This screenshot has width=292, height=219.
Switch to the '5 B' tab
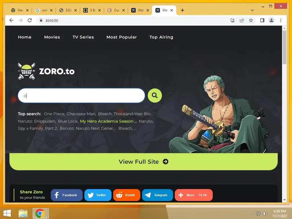pos(90,10)
